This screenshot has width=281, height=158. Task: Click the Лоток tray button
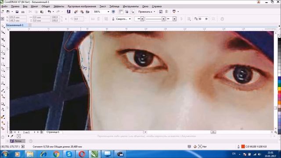pyautogui.click(x=18, y=141)
